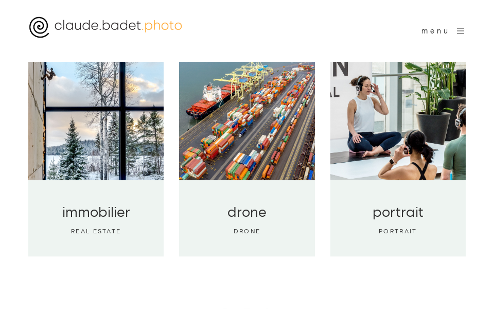Click the portrait card's grey caption panel
This screenshot has height=309, width=494.
pyautogui.click(x=398, y=218)
